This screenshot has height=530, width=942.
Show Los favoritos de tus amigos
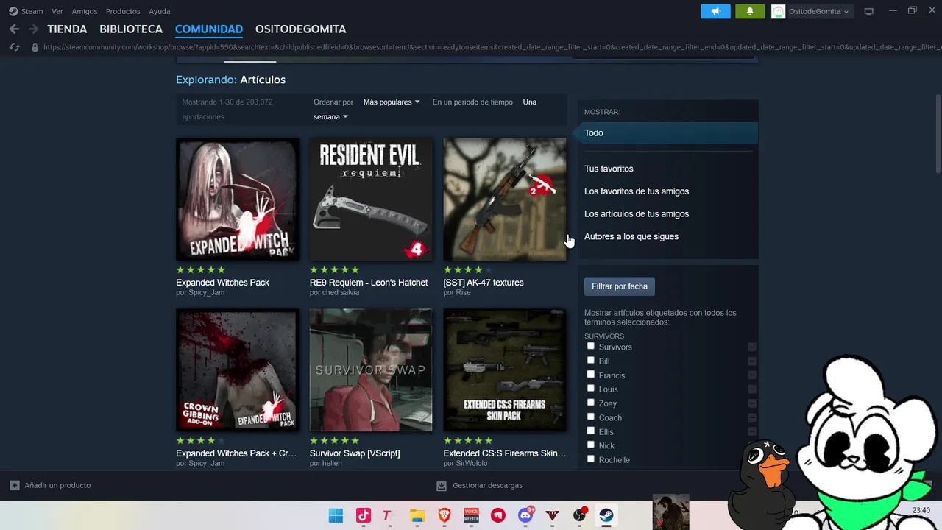tap(637, 191)
